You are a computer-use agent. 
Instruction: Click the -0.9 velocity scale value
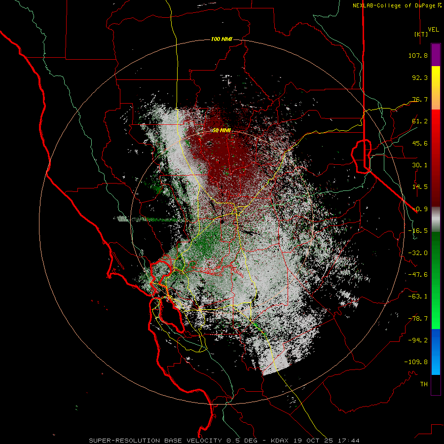coord(420,209)
